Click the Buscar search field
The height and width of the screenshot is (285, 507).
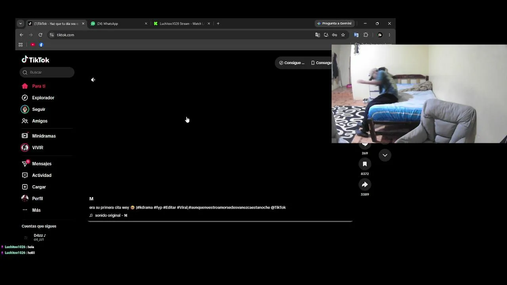47,72
